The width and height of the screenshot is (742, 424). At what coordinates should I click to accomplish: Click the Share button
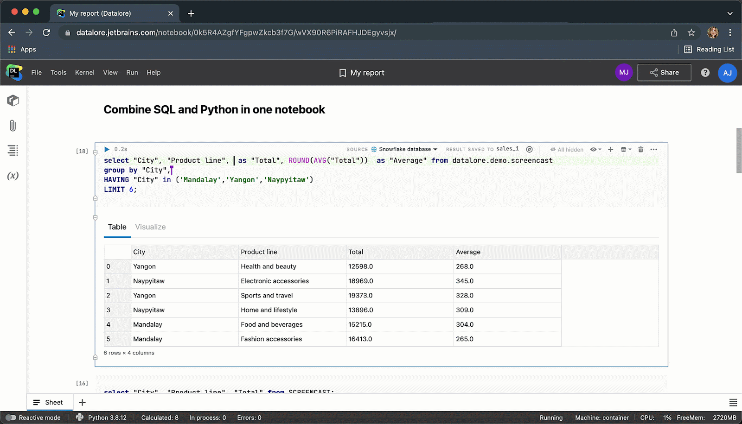[664, 73]
